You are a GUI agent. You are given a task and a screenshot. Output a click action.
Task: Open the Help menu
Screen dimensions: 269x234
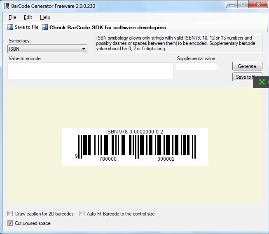[45, 17]
